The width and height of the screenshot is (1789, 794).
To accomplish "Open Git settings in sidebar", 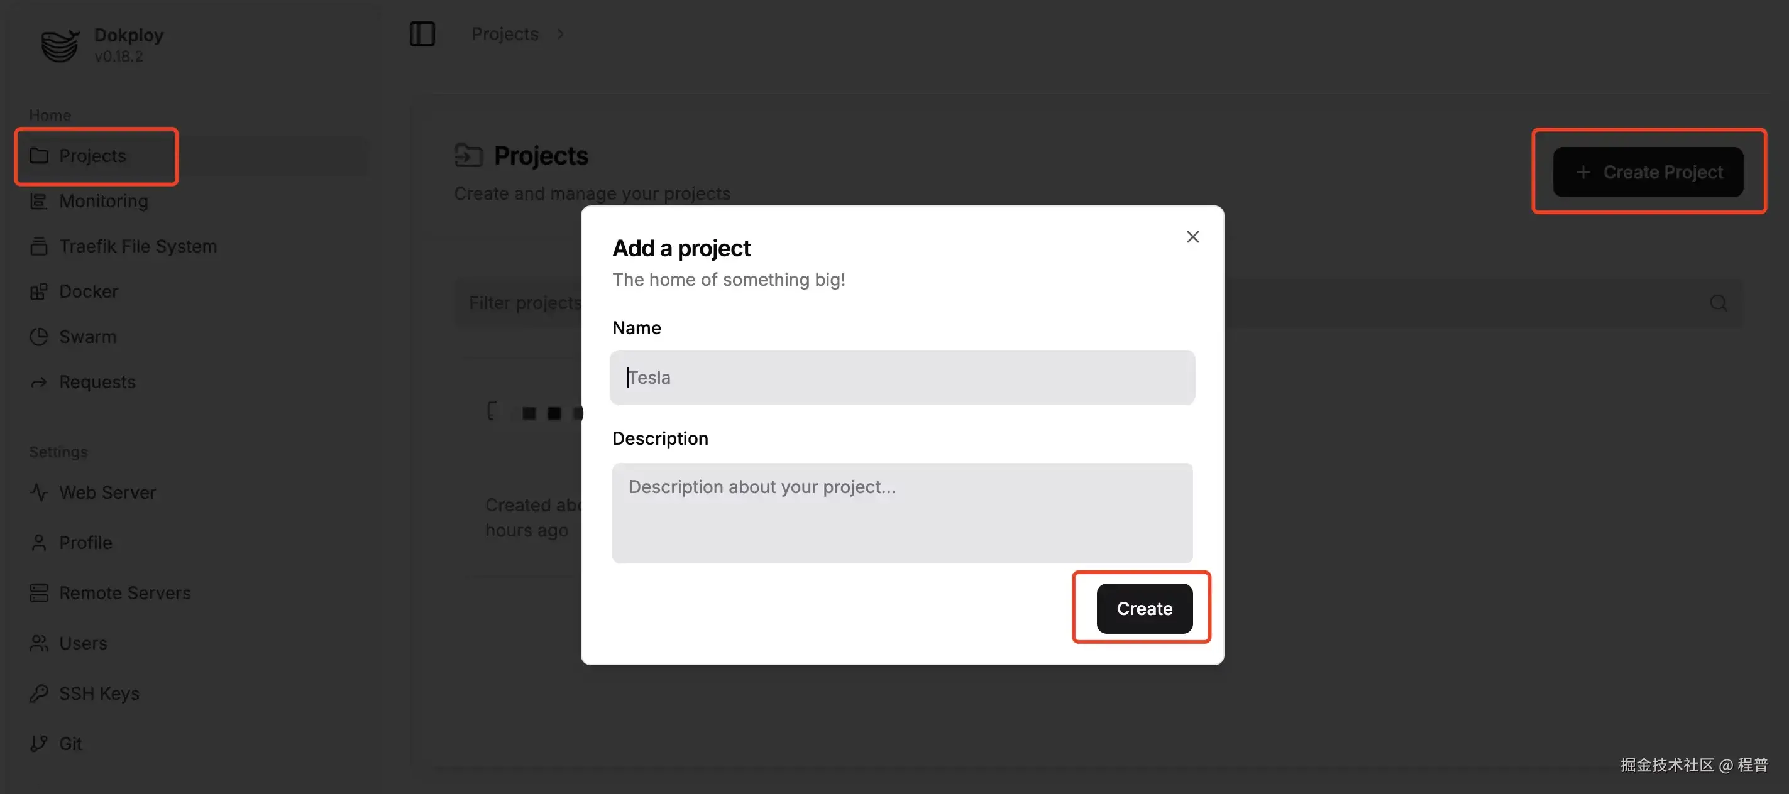I will (70, 743).
